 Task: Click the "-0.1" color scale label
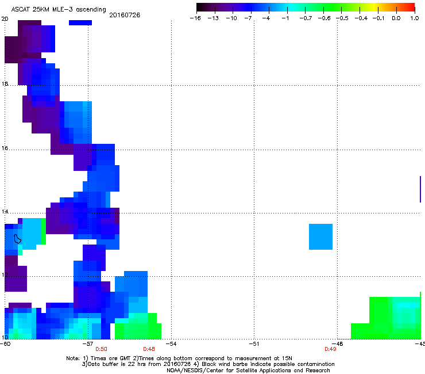pos(378,18)
